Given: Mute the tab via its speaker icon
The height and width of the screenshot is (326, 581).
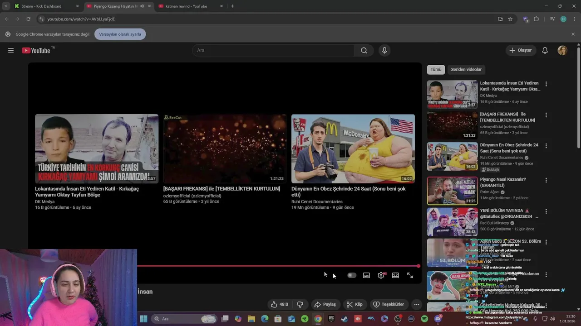Looking at the screenshot, I should tap(142, 6).
